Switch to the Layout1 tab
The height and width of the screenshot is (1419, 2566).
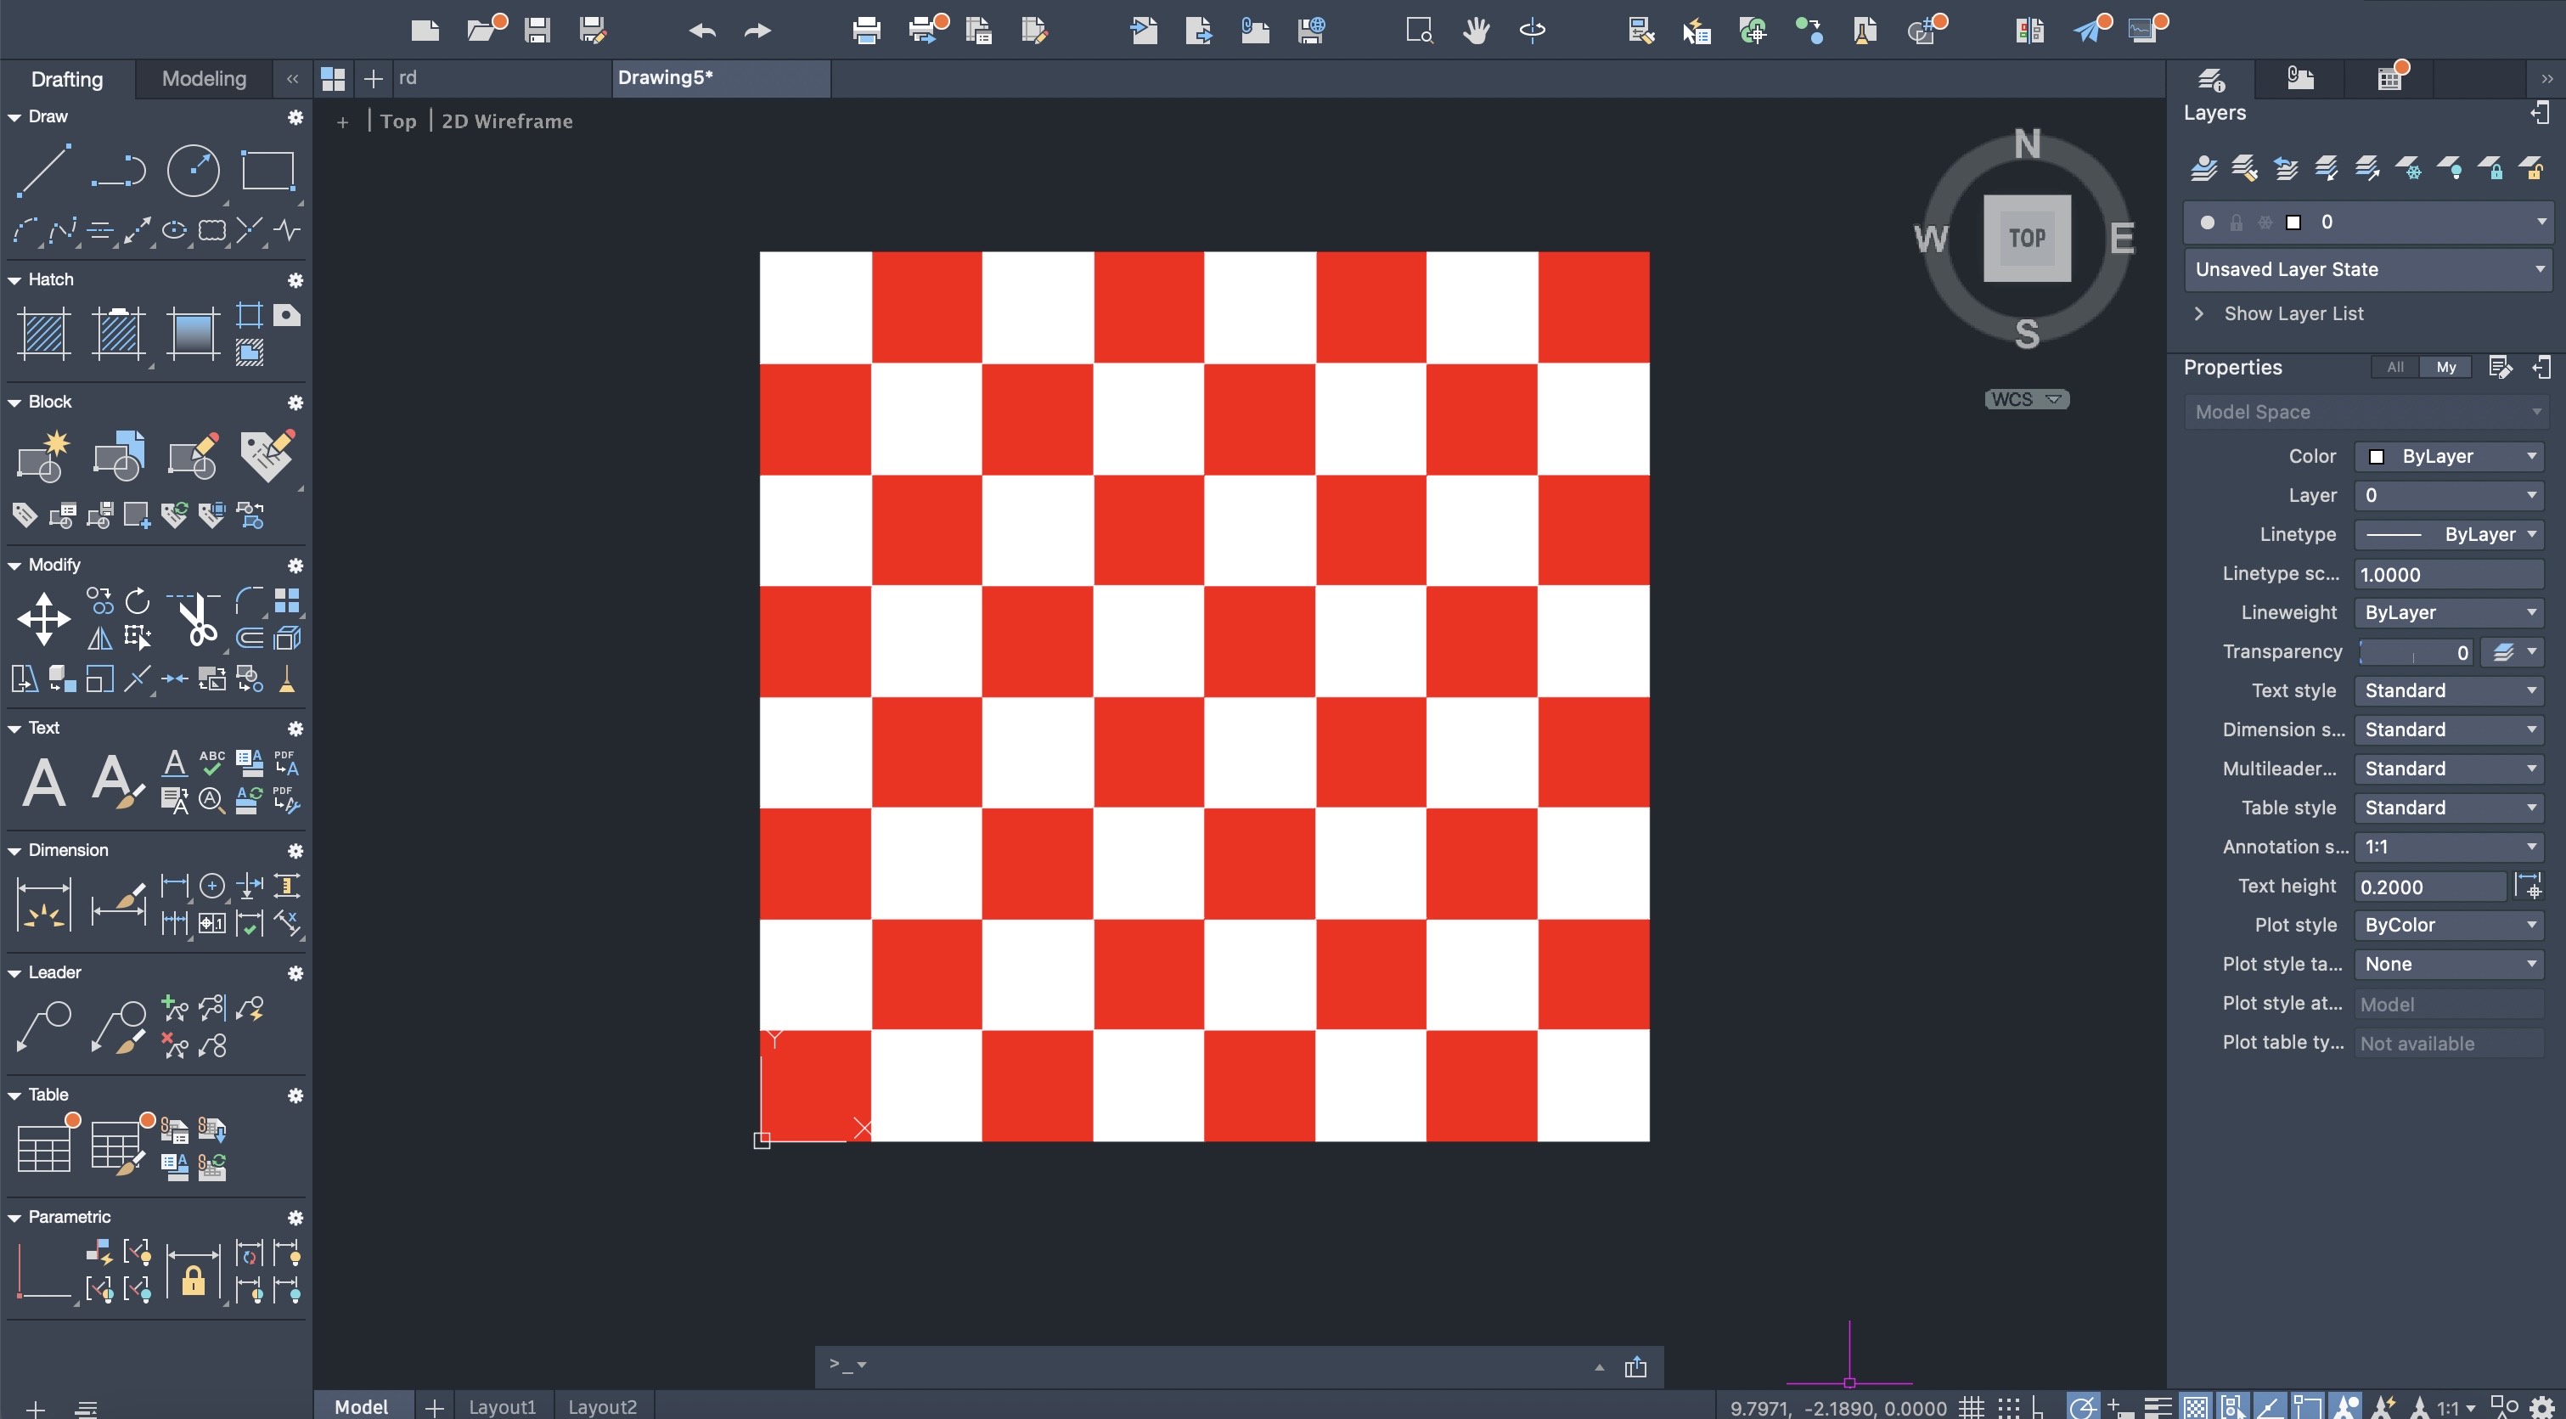501,1406
